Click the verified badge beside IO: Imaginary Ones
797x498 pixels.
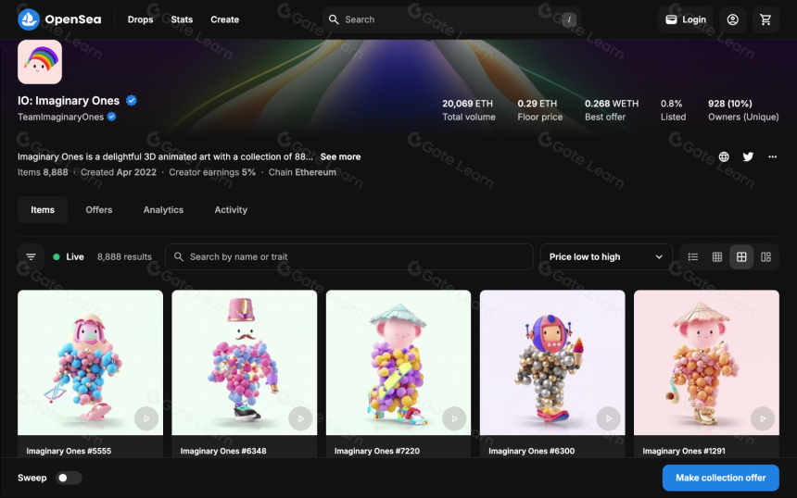click(132, 101)
